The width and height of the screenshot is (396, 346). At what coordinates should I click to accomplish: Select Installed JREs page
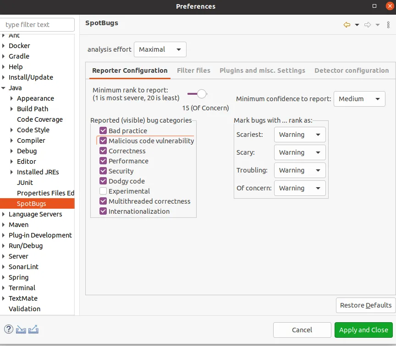pyautogui.click(x=38, y=172)
